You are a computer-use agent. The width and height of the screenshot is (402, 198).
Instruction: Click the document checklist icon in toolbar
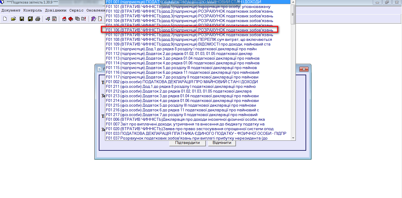[54, 19]
